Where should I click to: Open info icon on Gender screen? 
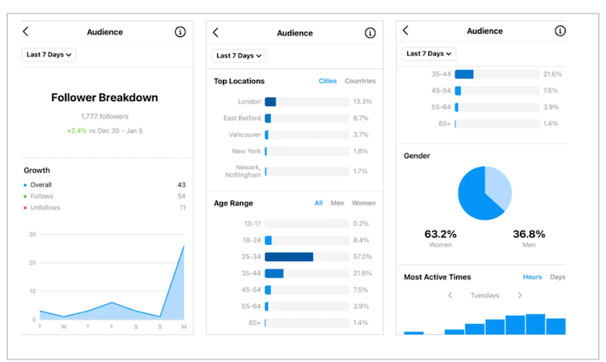tap(561, 30)
